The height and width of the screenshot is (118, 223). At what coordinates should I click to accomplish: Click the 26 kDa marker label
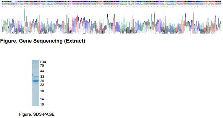42,81
